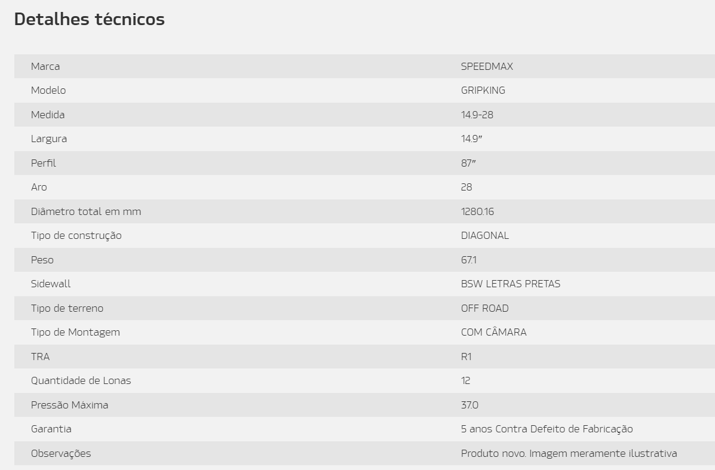Select the OFF ROAD terrain value
The image size is (715, 470).
click(x=484, y=309)
